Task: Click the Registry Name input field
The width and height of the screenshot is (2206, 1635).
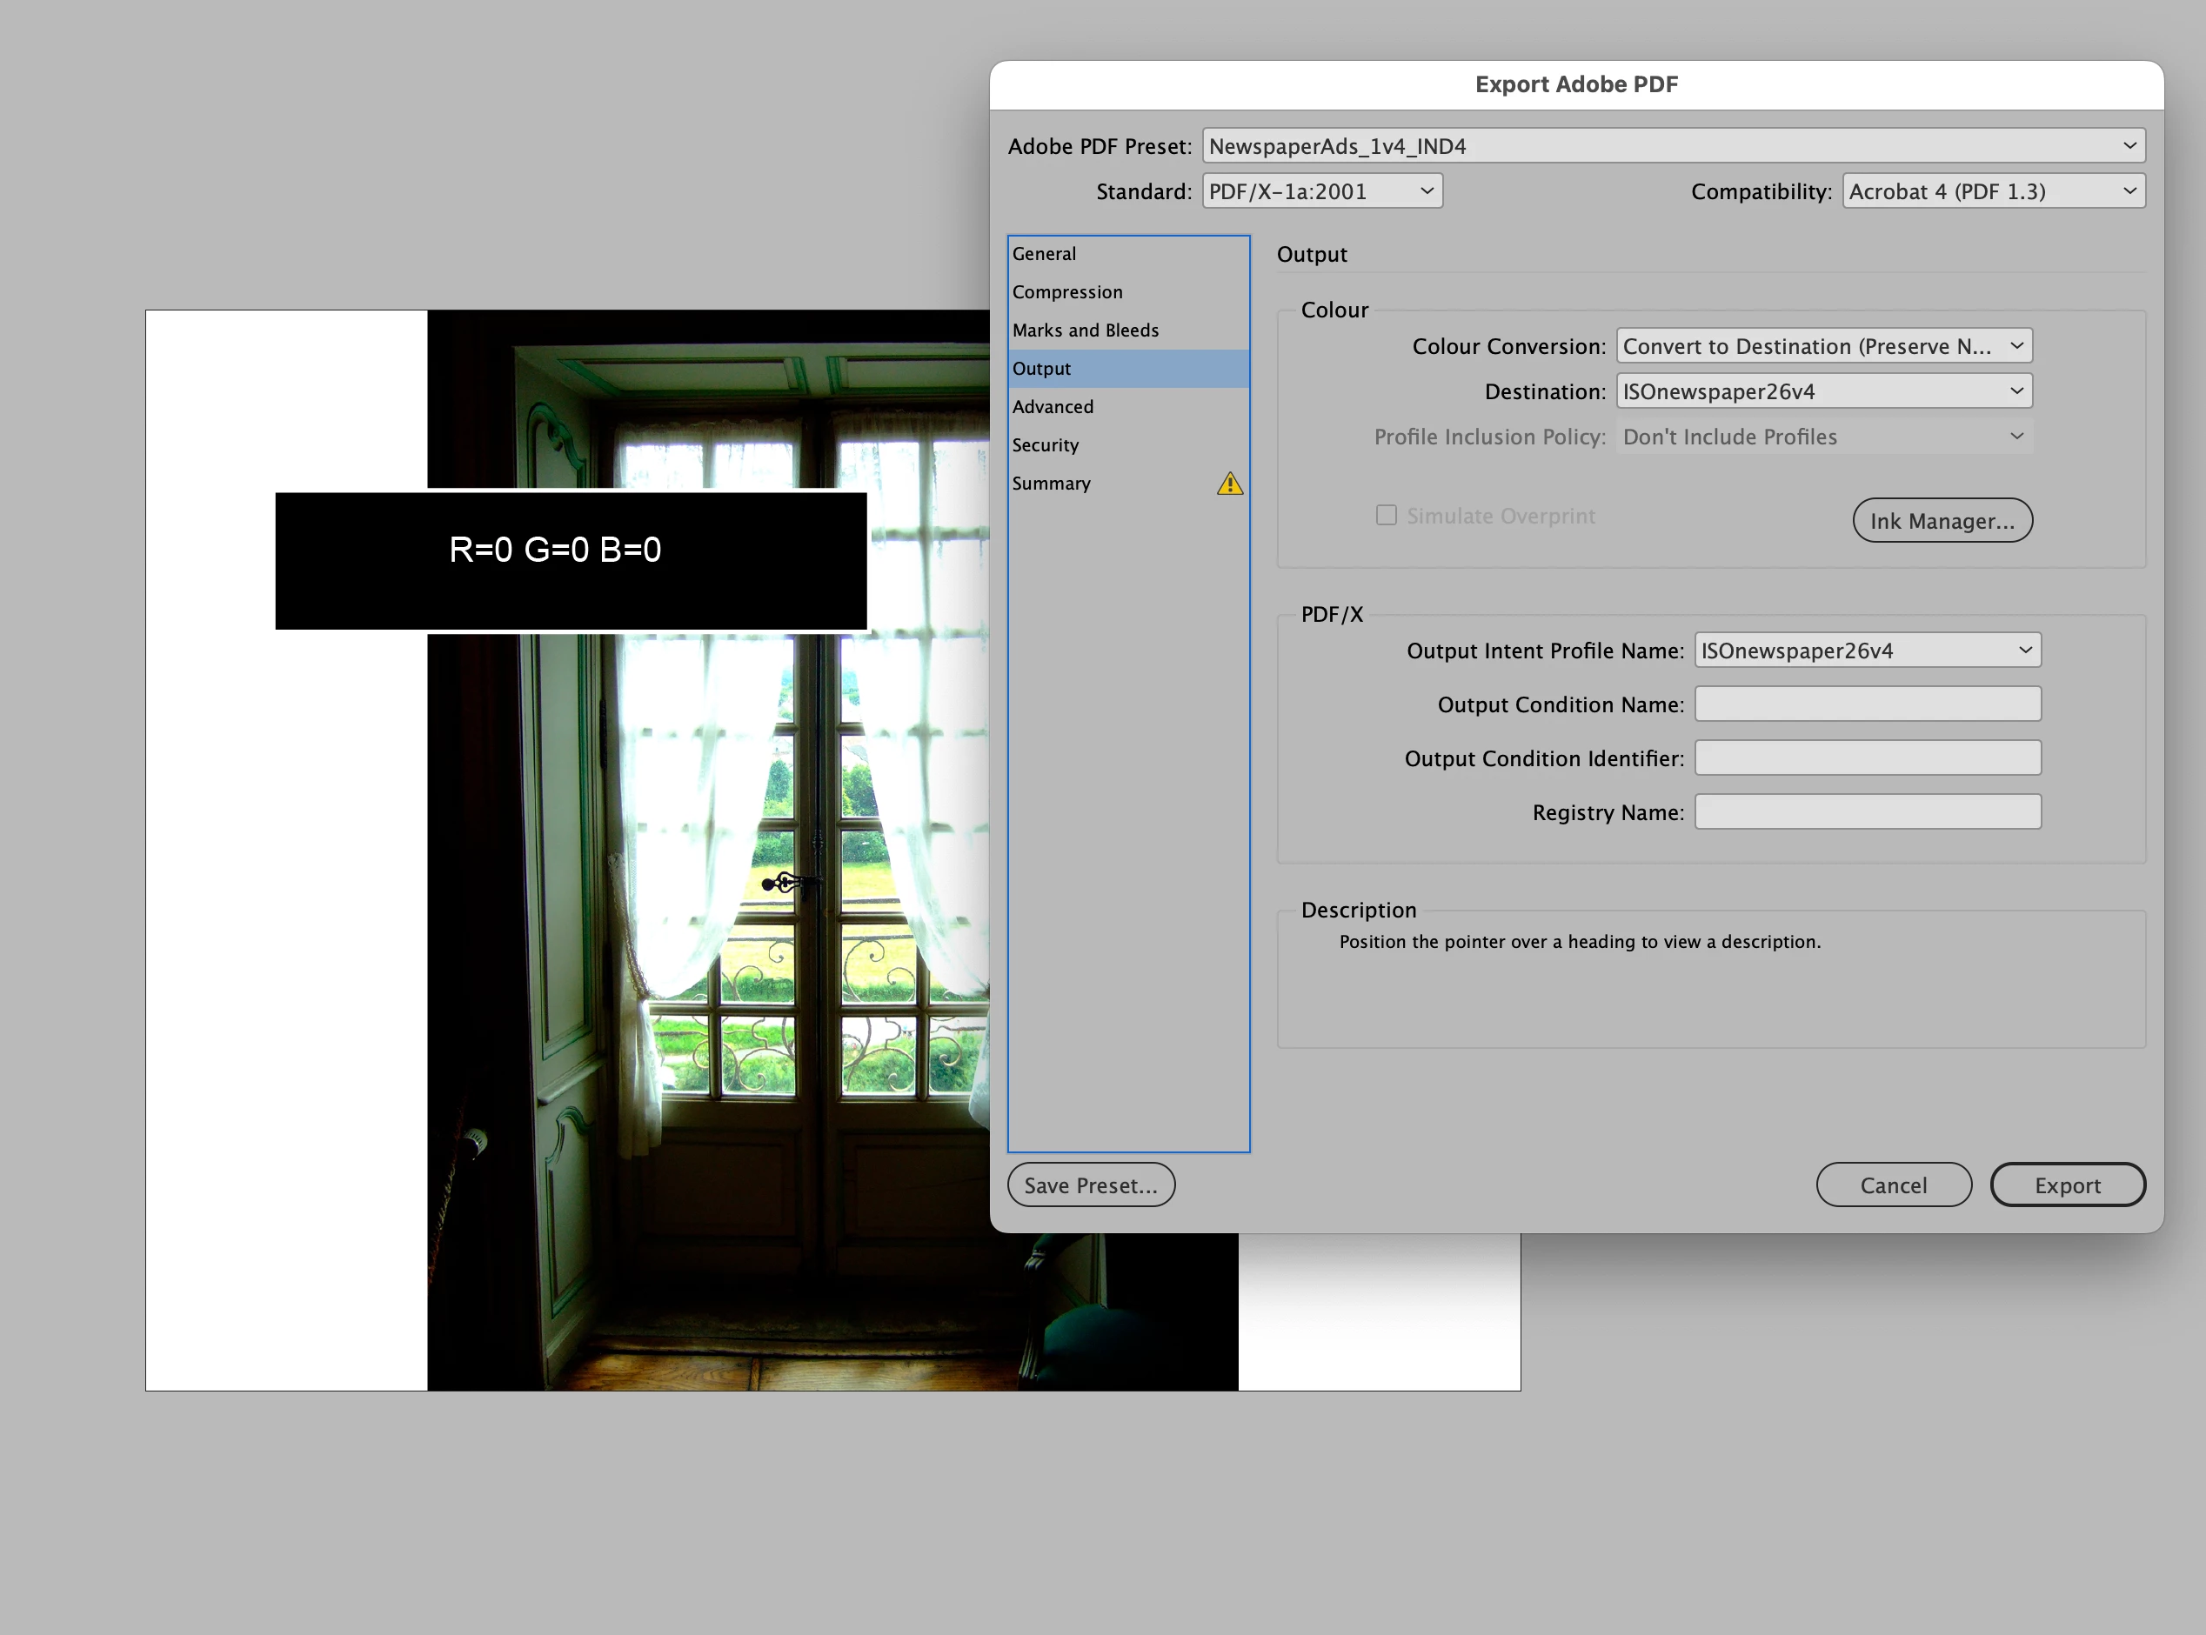Action: tap(1867, 812)
